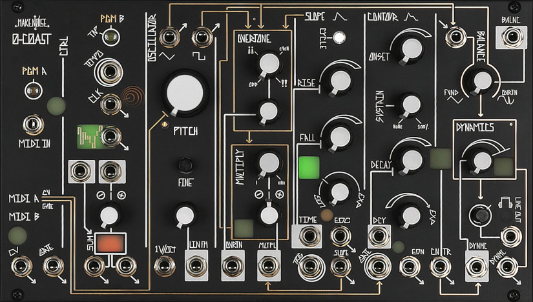Viewport: 533px width, 302px height.
Task: Click the OVERTONE knob
Action: (269, 64)
